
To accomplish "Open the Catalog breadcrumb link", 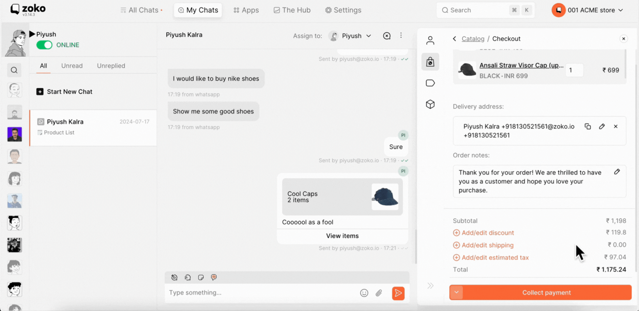I will point(473,39).
